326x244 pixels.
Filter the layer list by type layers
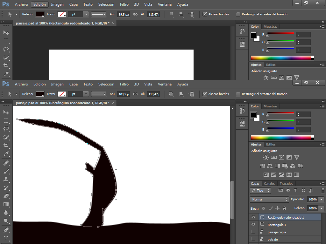[x=296, y=191]
